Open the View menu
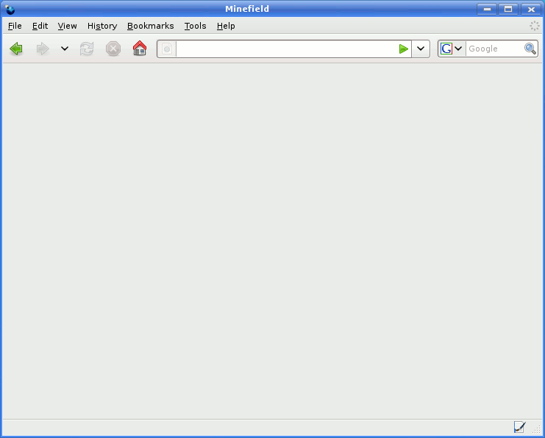This screenshot has width=545, height=438. click(x=68, y=26)
